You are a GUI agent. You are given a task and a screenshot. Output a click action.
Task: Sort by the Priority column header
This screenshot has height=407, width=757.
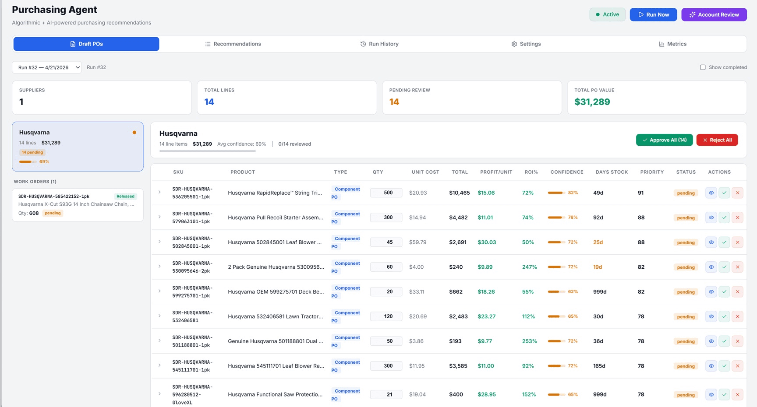click(652, 172)
